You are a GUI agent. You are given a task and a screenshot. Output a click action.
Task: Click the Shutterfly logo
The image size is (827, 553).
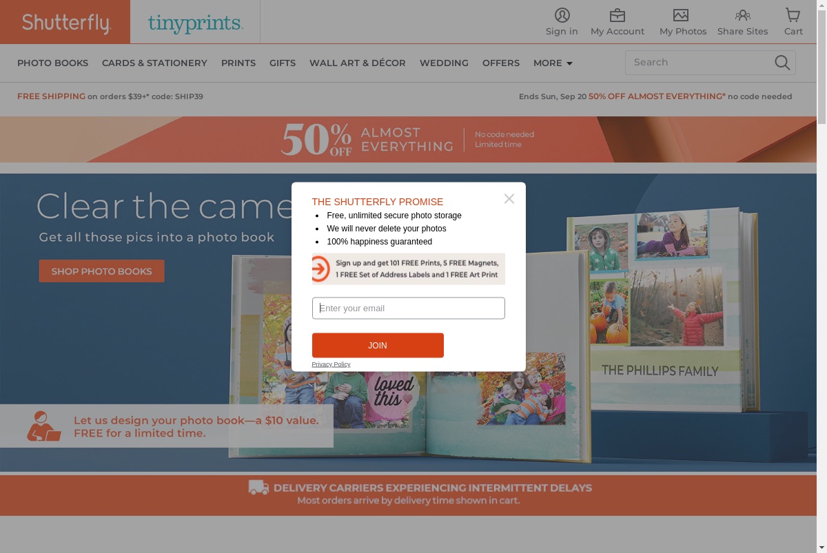(65, 22)
